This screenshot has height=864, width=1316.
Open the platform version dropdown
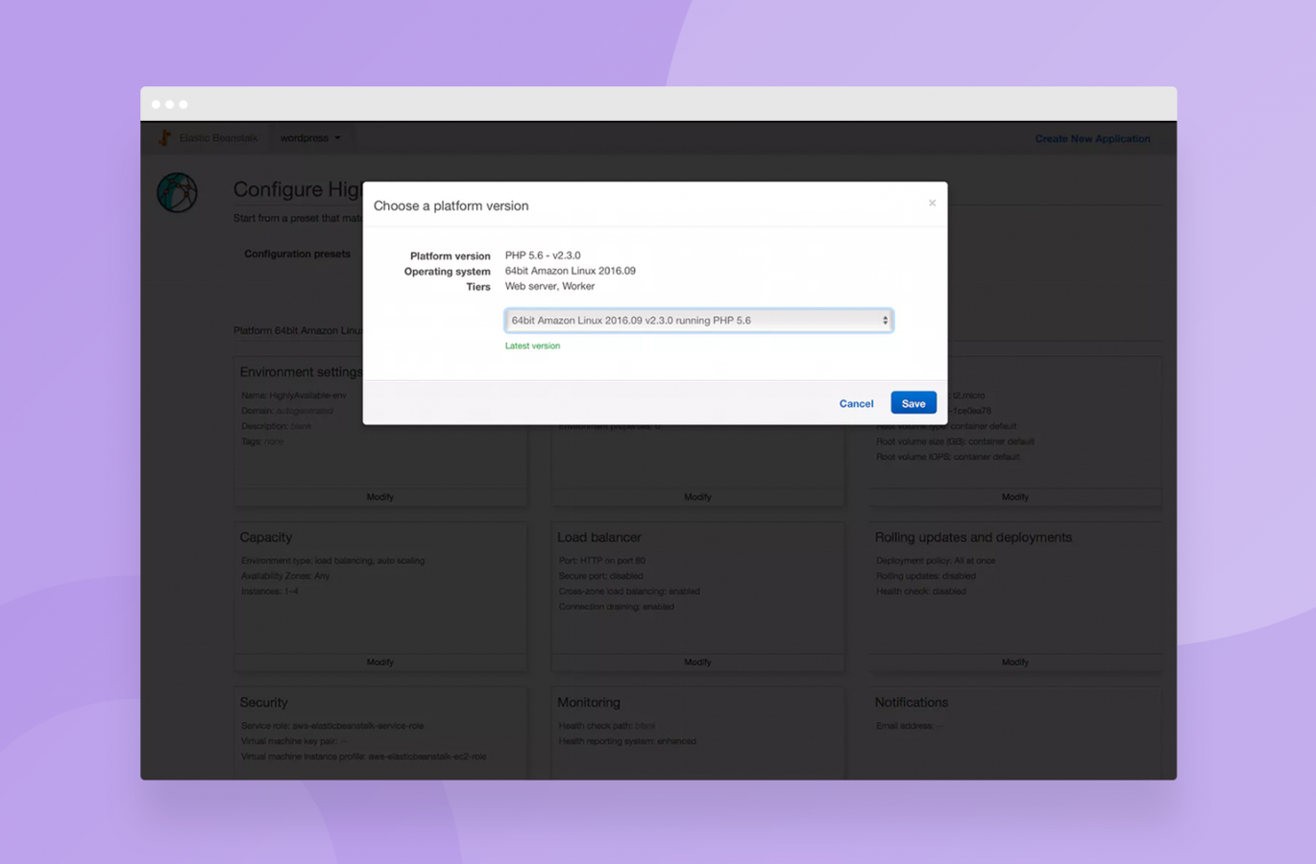[x=698, y=321]
